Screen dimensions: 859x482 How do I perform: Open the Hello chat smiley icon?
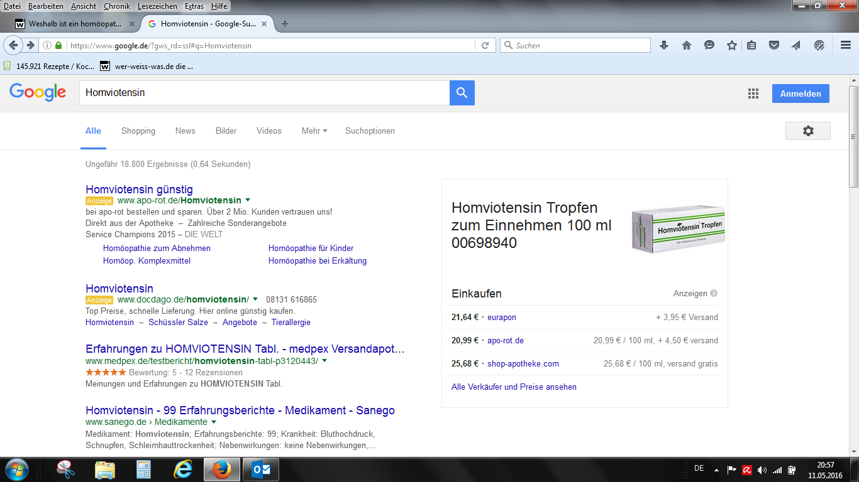(709, 45)
